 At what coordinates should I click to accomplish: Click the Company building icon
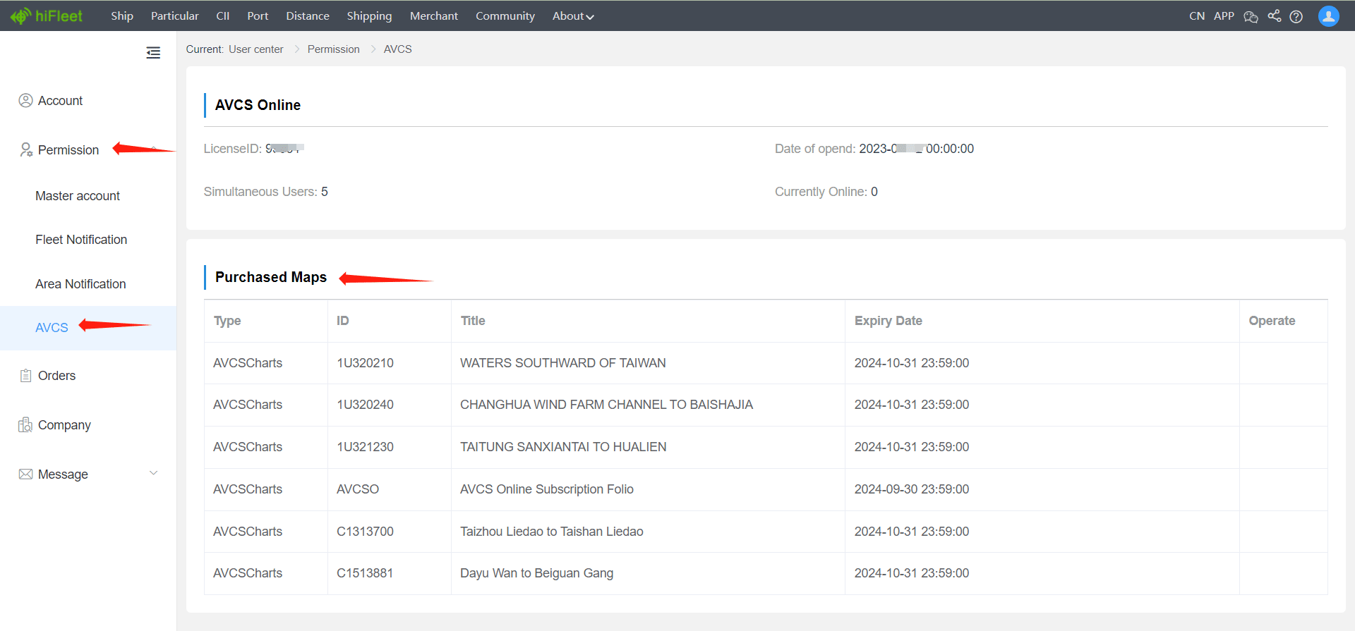[x=25, y=424]
